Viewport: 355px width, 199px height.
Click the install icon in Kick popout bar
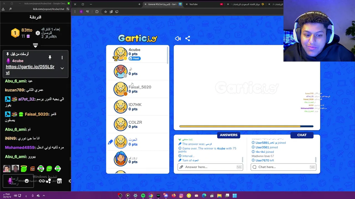[x=3, y=9]
